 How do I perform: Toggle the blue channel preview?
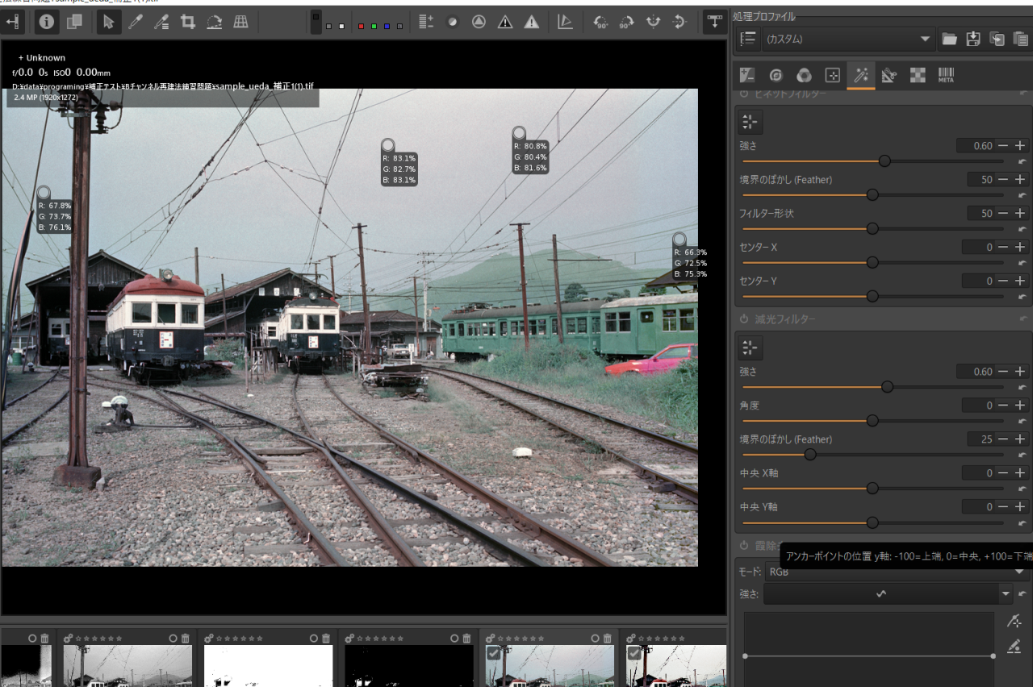click(x=387, y=27)
